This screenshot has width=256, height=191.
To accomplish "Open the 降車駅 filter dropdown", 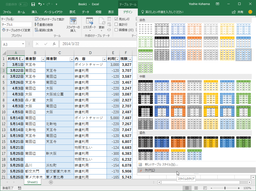I will coord(72,59).
